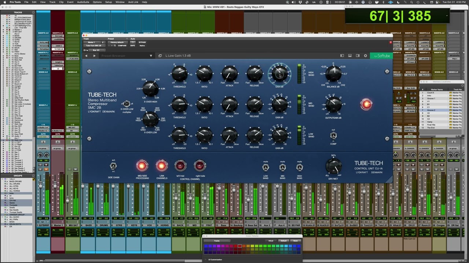Click the Low Band Threshold knob

180,135
